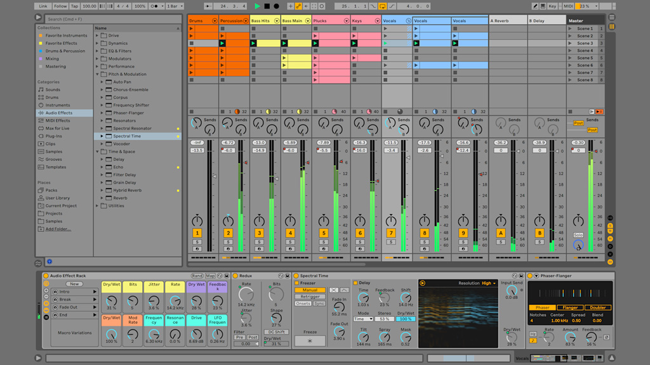Viewport: 650px width, 365px height.
Task: Launch the Drums clip in Scene 1
Action: [192, 29]
